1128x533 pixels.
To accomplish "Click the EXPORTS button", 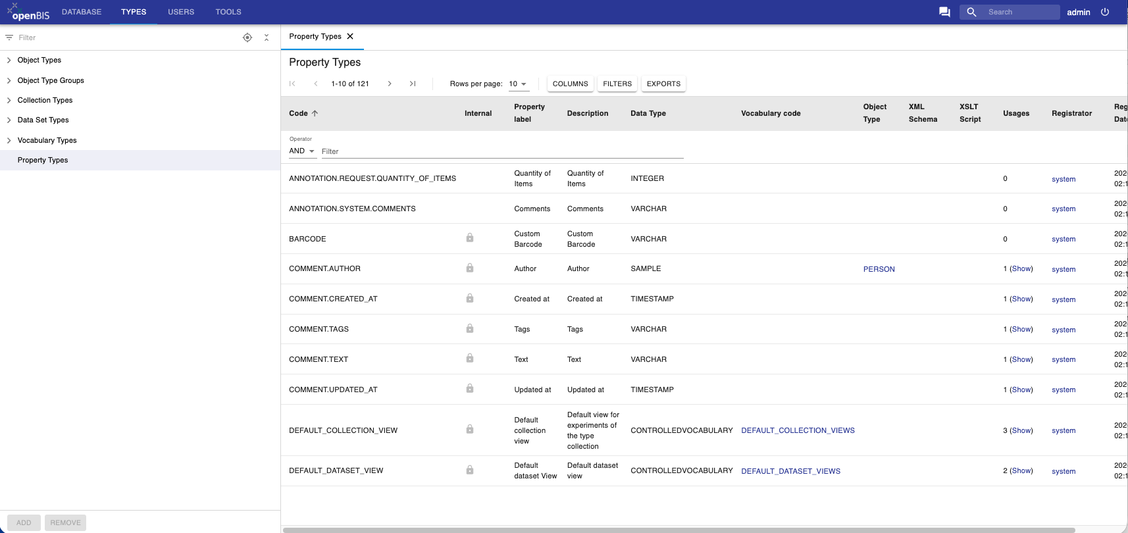I will coord(663,84).
